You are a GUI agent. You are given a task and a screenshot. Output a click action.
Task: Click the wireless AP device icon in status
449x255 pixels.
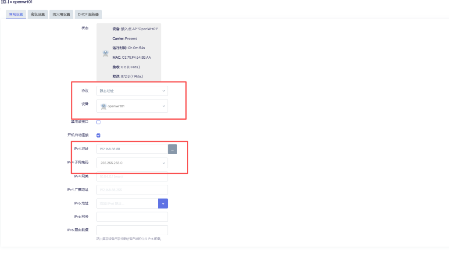(x=105, y=53)
